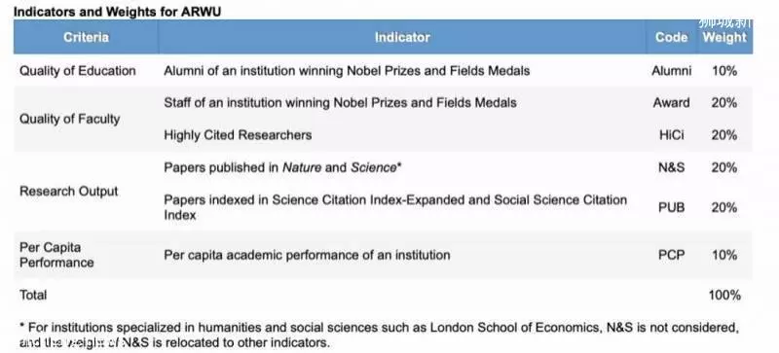The height and width of the screenshot is (353, 779).
Task: Click the Weight column header
Action: (724, 37)
